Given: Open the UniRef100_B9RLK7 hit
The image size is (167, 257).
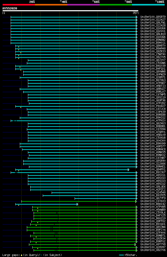Looking at the screenshot, I should pyautogui.click(x=153, y=92).
